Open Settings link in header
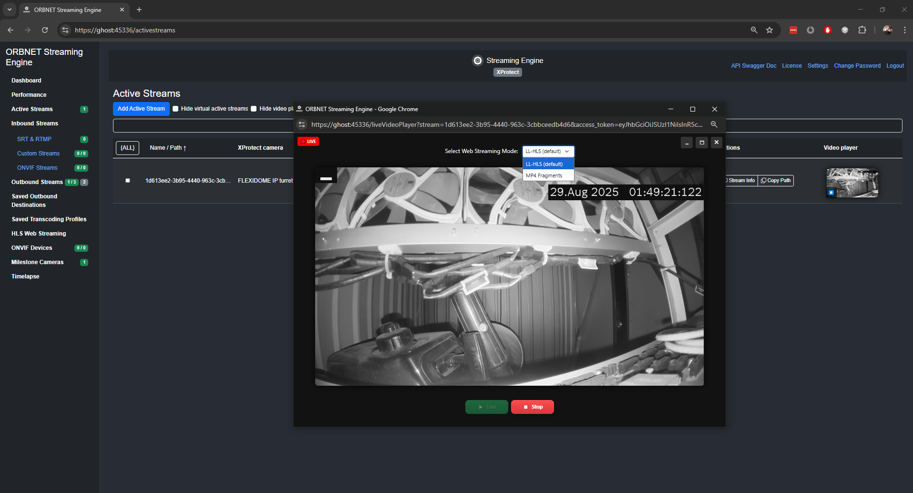Viewport: 913px width, 493px height. click(x=818, y=66)
